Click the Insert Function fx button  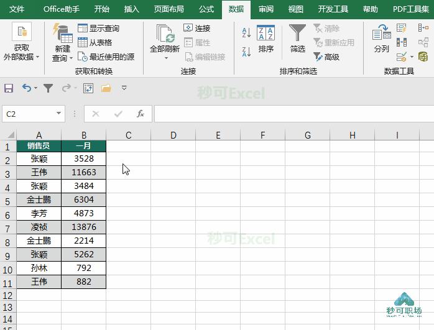tap(141, 114)
